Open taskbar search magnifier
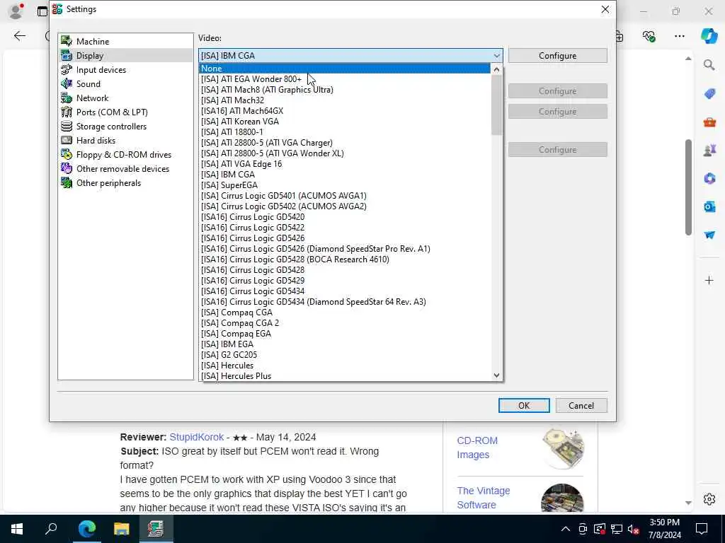This screenshot has width=725, height=543. 51,529
